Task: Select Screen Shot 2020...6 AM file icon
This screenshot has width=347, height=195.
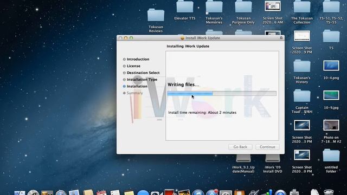Action: pos(272,6)
